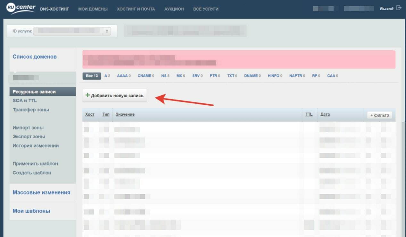Click the Добавить новую запись button
The height and width of the screenshot is (237, 406).
[x=115, y=96]
